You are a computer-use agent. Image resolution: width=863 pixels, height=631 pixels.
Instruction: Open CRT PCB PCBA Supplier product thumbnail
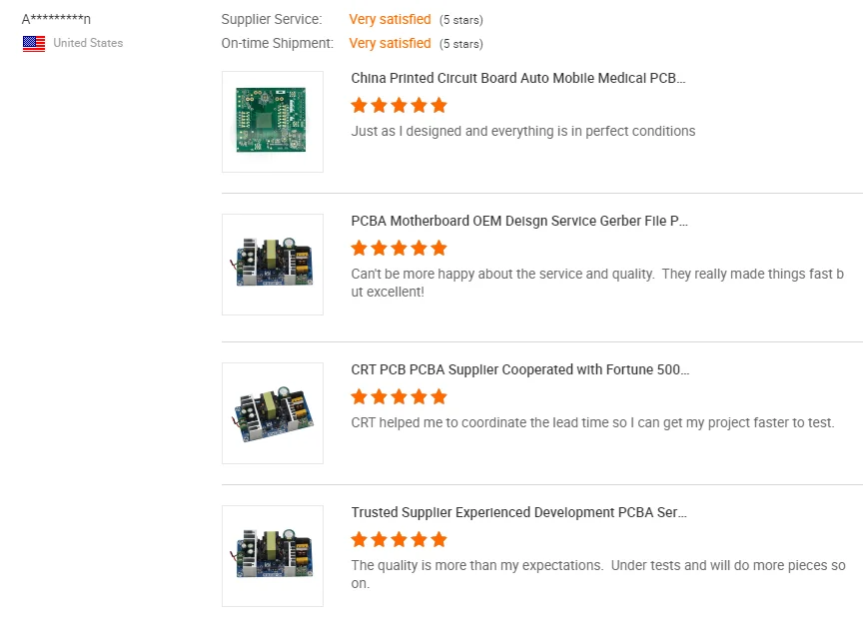pos(273,413)
